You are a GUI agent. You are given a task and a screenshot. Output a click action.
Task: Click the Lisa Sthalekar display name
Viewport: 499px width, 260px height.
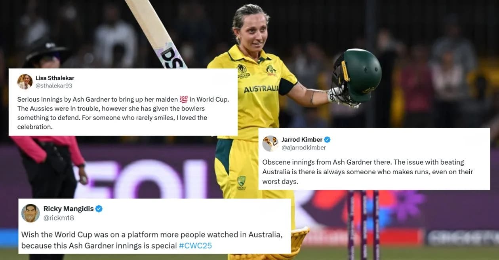(x=55, y=78)
